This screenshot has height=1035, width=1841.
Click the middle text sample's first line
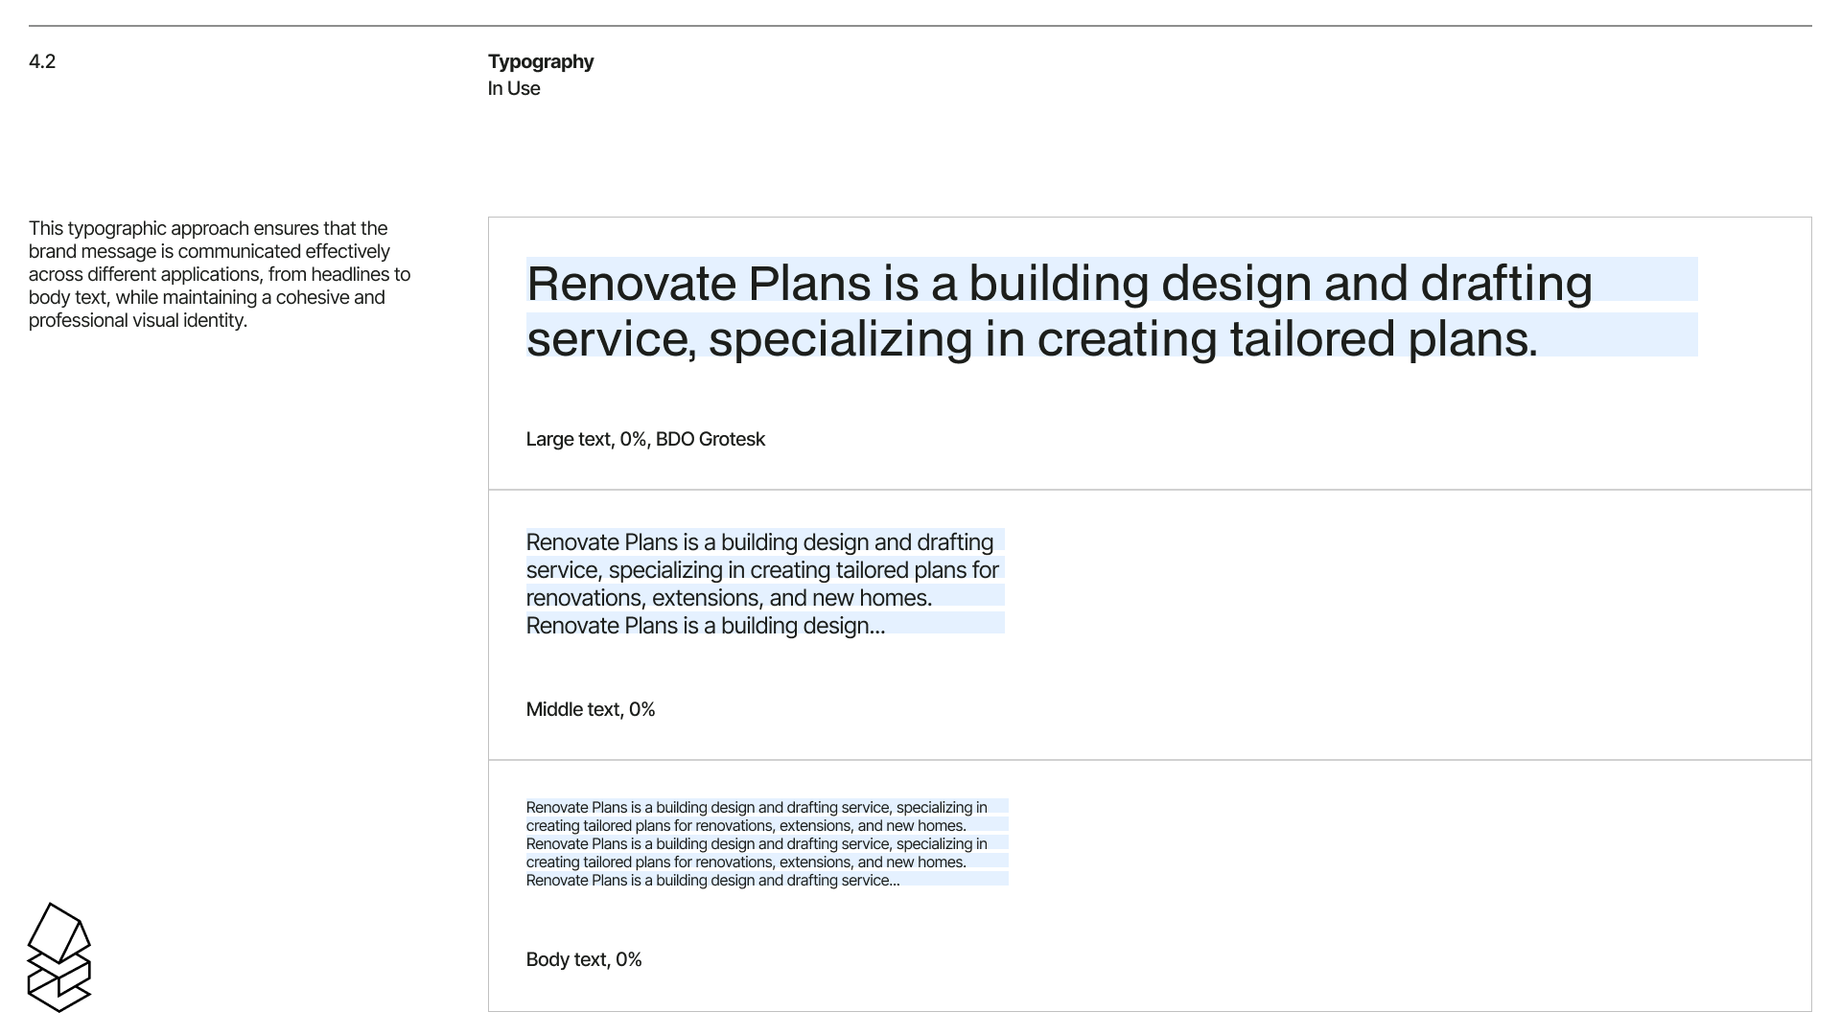[x=758, y=542]
